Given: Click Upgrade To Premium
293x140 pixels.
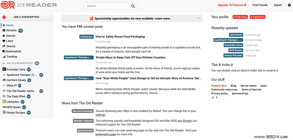Looking at the screenshot, I should point(232,5).
